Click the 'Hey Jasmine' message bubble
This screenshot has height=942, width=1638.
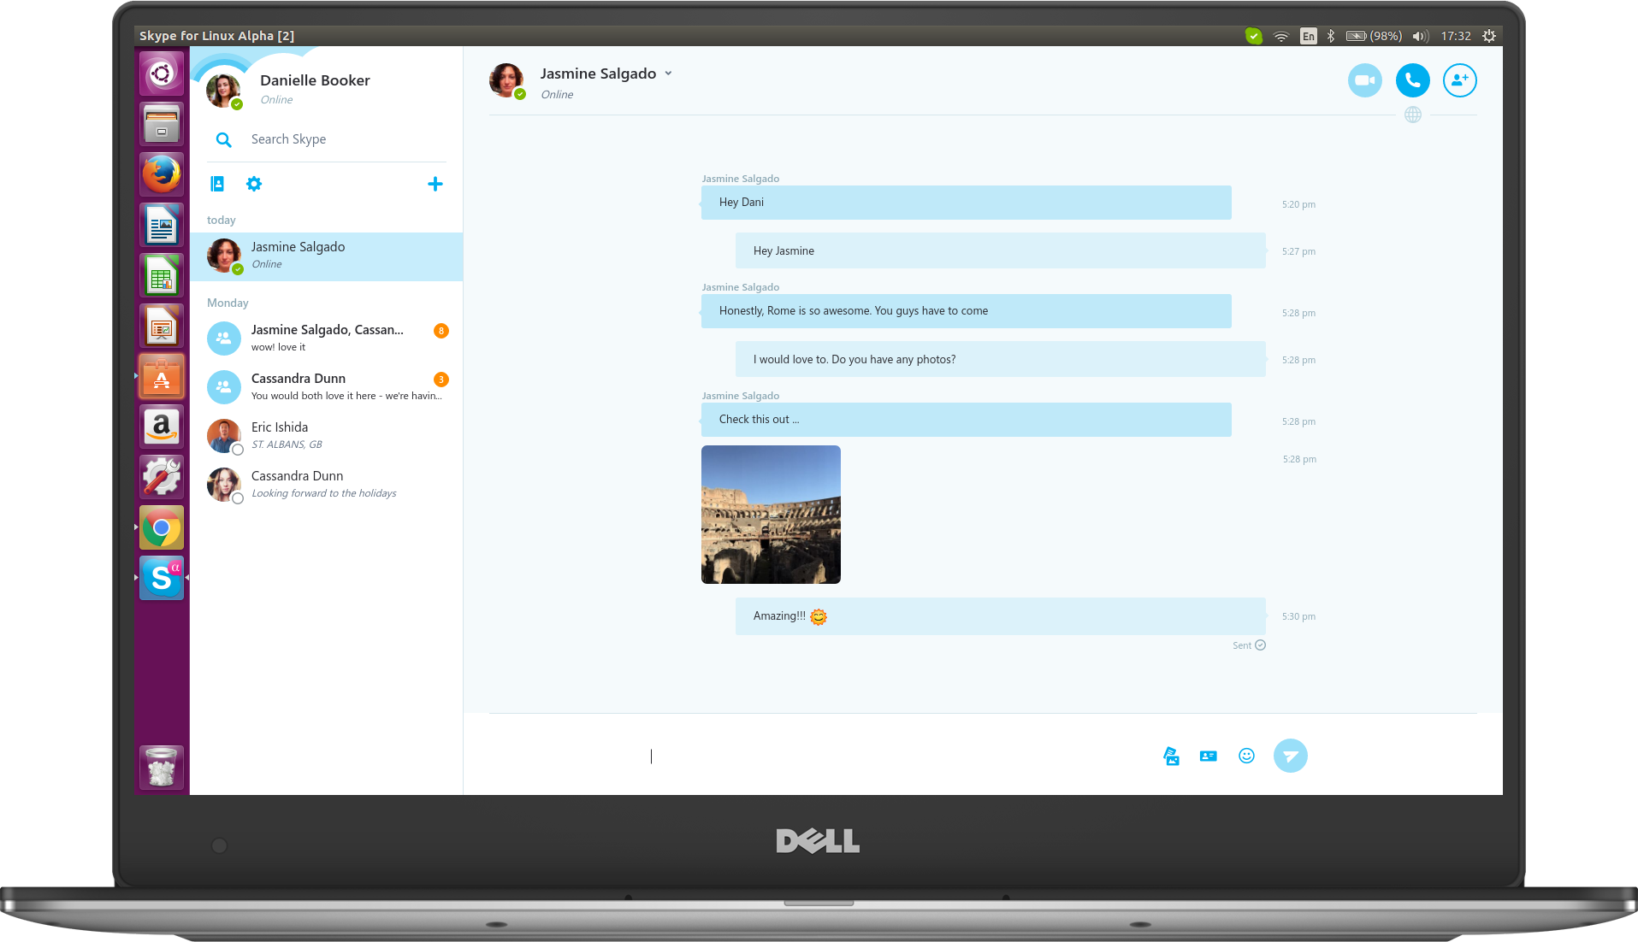point(1000,250)
